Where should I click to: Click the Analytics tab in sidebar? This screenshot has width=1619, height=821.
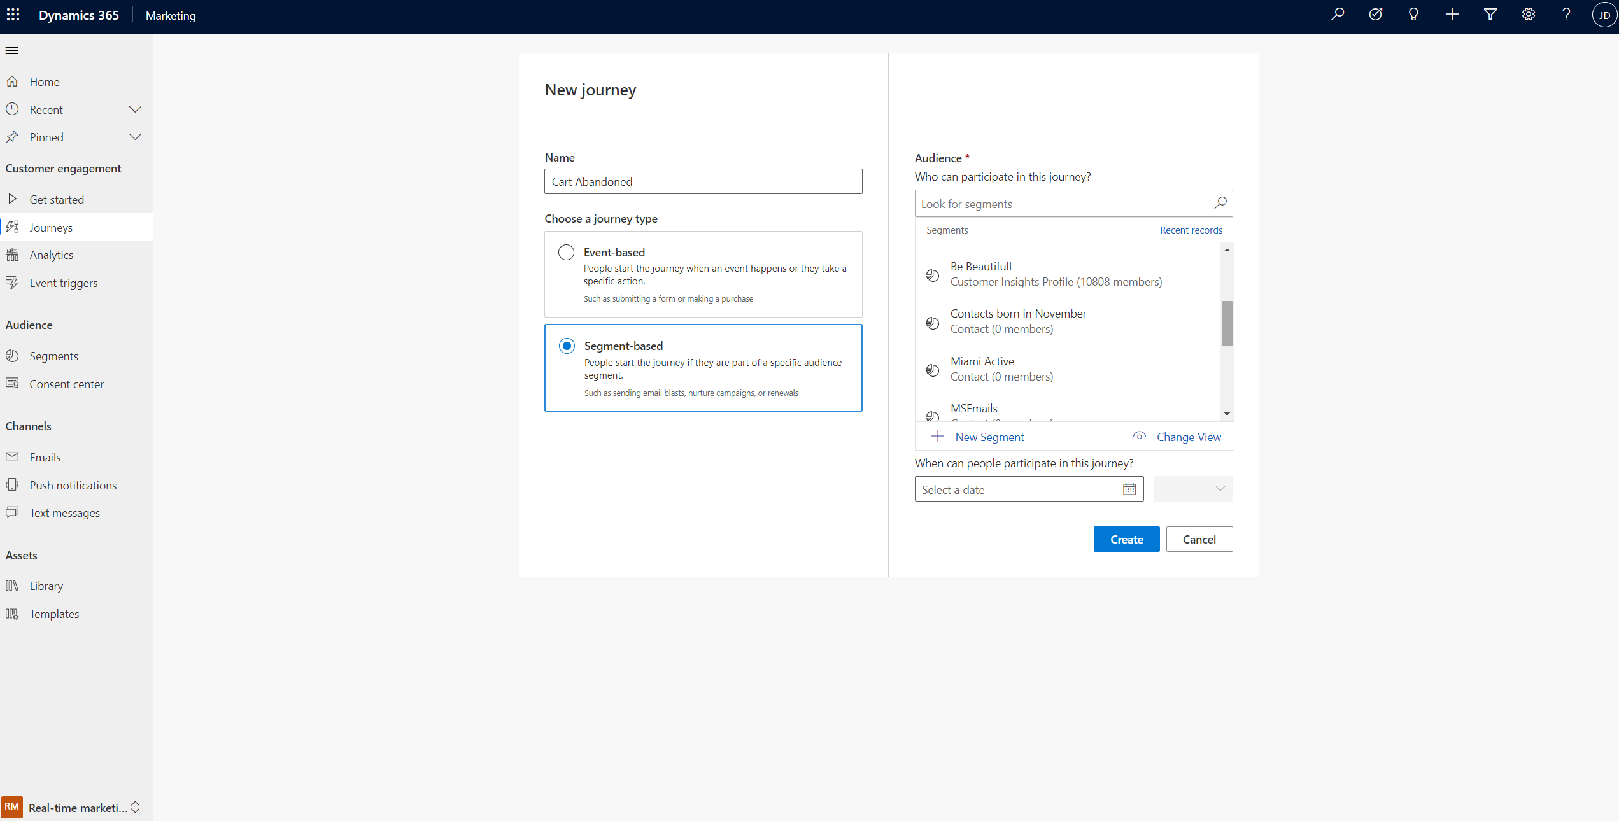coord(50,255)
